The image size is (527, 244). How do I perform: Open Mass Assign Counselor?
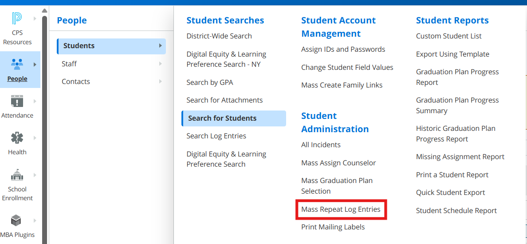pos(338,163)
